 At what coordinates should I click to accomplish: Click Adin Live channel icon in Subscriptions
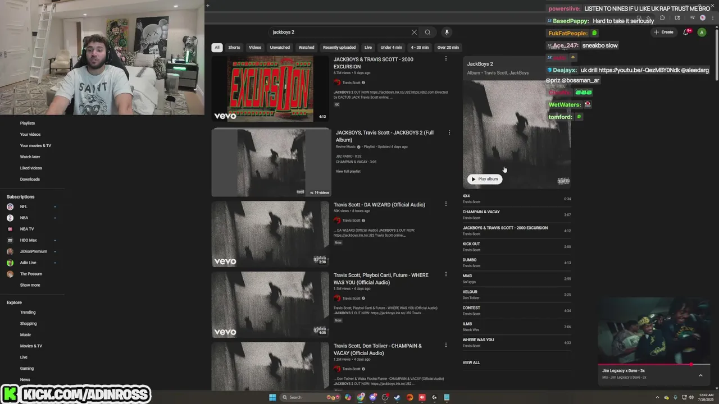coord(10,263)
